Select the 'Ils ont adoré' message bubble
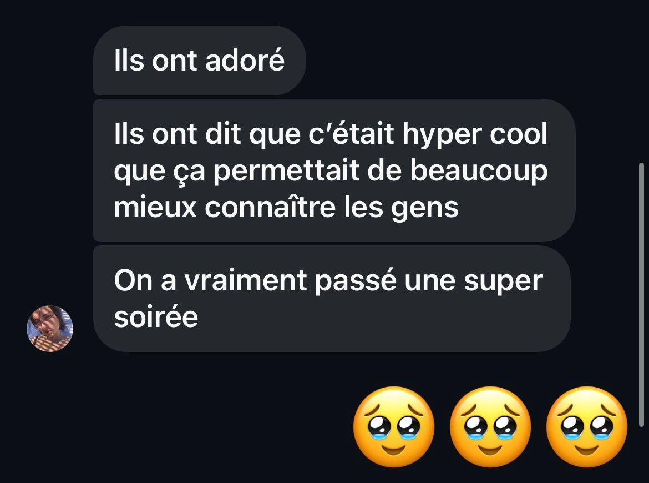The image size is (649, 483). click(200, 61)
